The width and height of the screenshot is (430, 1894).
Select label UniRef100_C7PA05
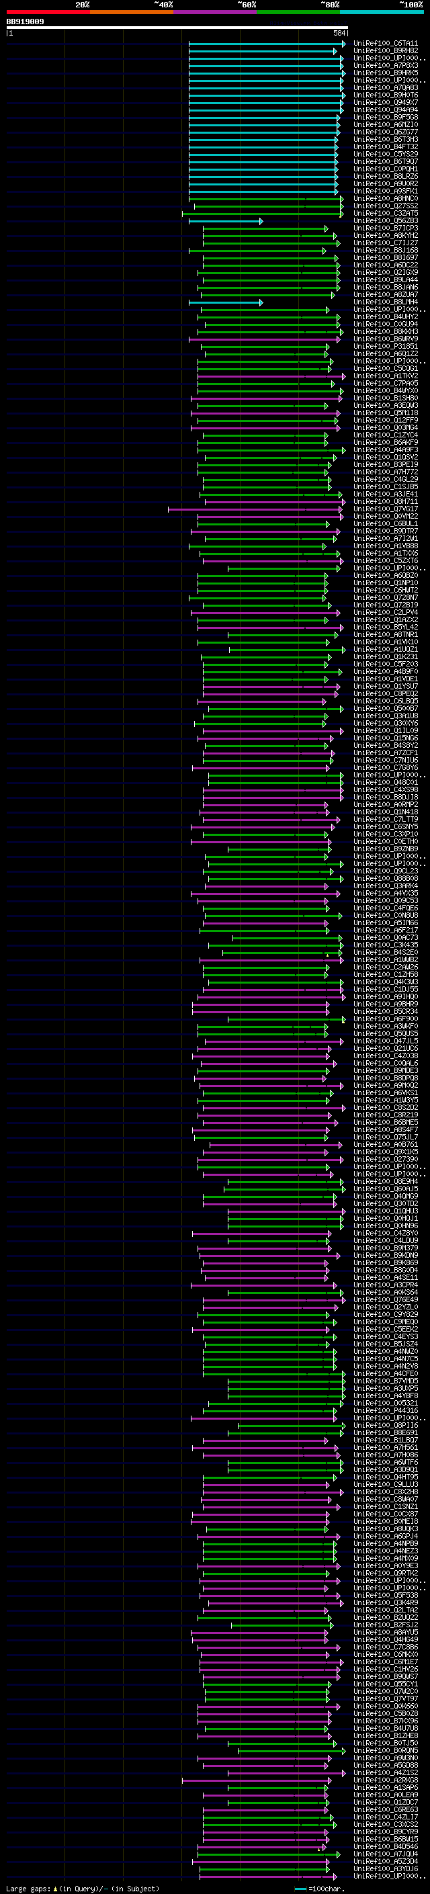385,383
